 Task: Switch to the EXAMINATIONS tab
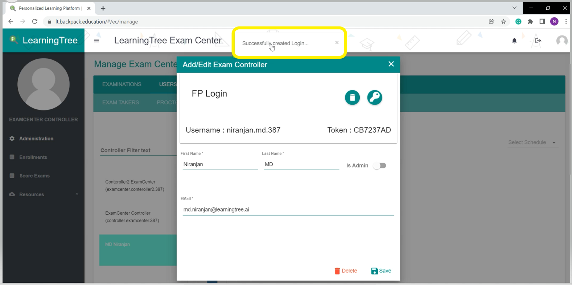click(122, 84)
